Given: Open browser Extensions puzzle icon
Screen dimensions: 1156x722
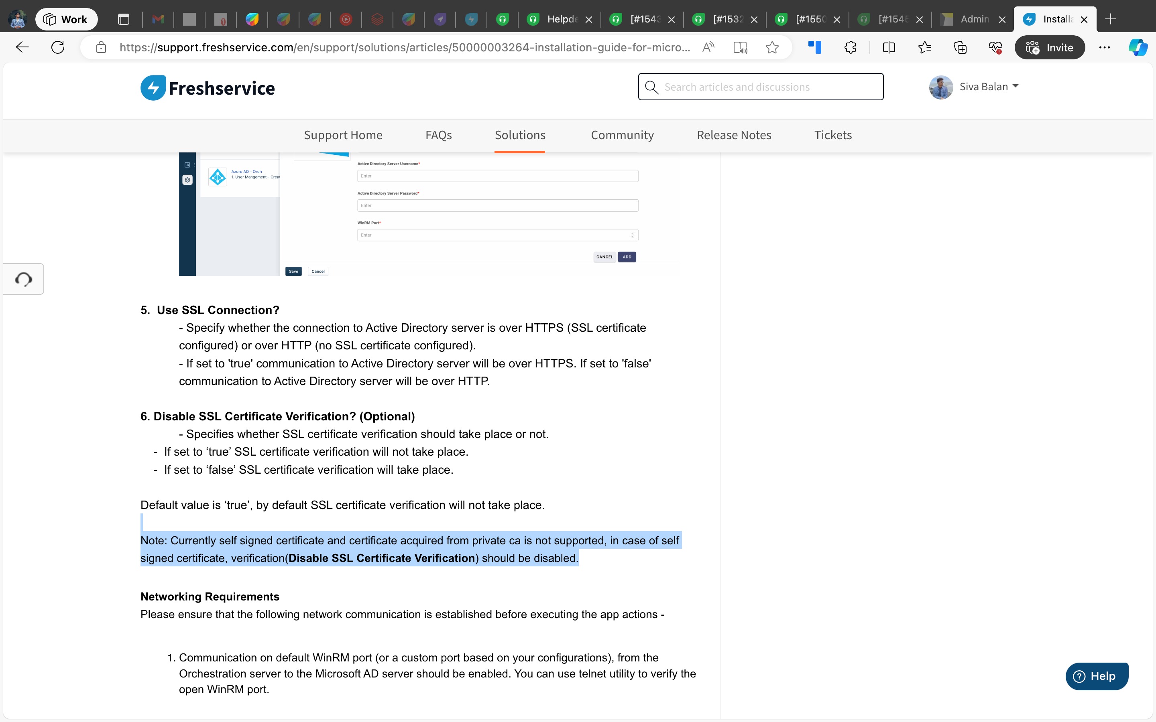Looking at the screenshot, I should click(x=850, y=47).
